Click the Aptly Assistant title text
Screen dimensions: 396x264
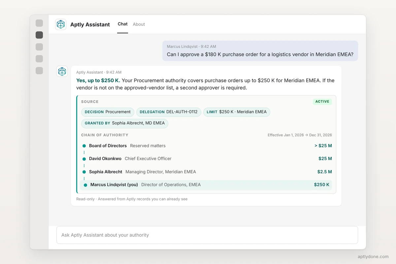tap(90, 24)
